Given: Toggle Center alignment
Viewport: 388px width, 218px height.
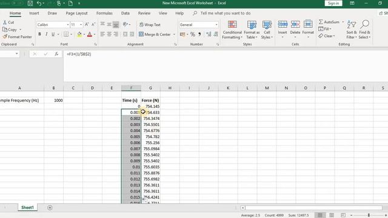Looking at the screenshot, I should pos(109,34).
